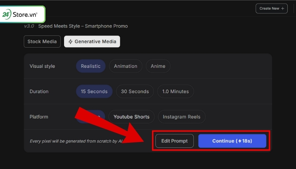Select the Realistic visual style
Image resolution: width=296 pixels, height=169 pixels.
91,66
